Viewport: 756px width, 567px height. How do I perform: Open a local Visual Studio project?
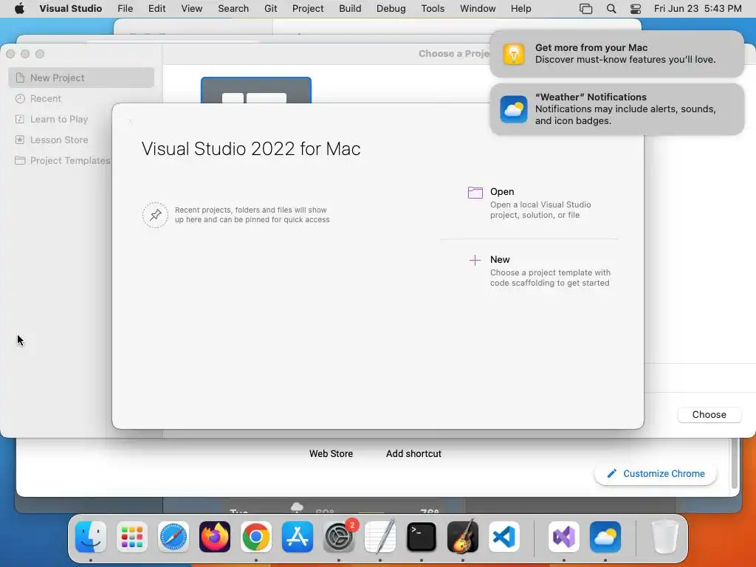(540, 203)
